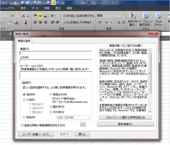This screenshot has height=145, width=170.
Task: Open the font size 11 dropdown
Action: tap(19, 16)
